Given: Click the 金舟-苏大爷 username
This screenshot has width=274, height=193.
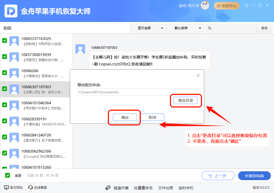Looking at the screenshot, I should pyautogui.click(x=189, y=6).
